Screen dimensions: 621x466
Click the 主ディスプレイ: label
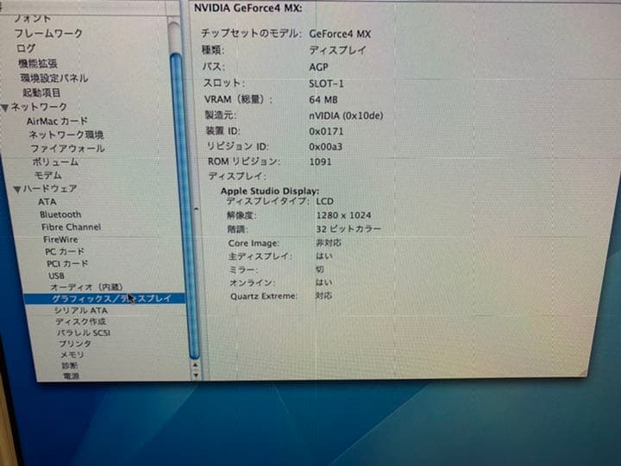pos(260,256)
